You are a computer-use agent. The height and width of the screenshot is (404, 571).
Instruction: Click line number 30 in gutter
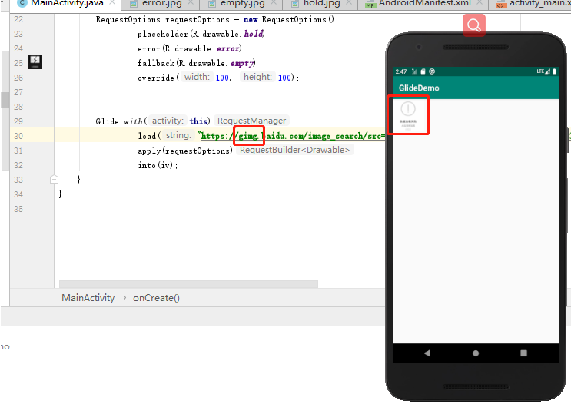(x=18, y=136)
